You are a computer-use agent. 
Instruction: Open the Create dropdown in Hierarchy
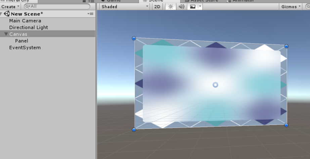10,6
